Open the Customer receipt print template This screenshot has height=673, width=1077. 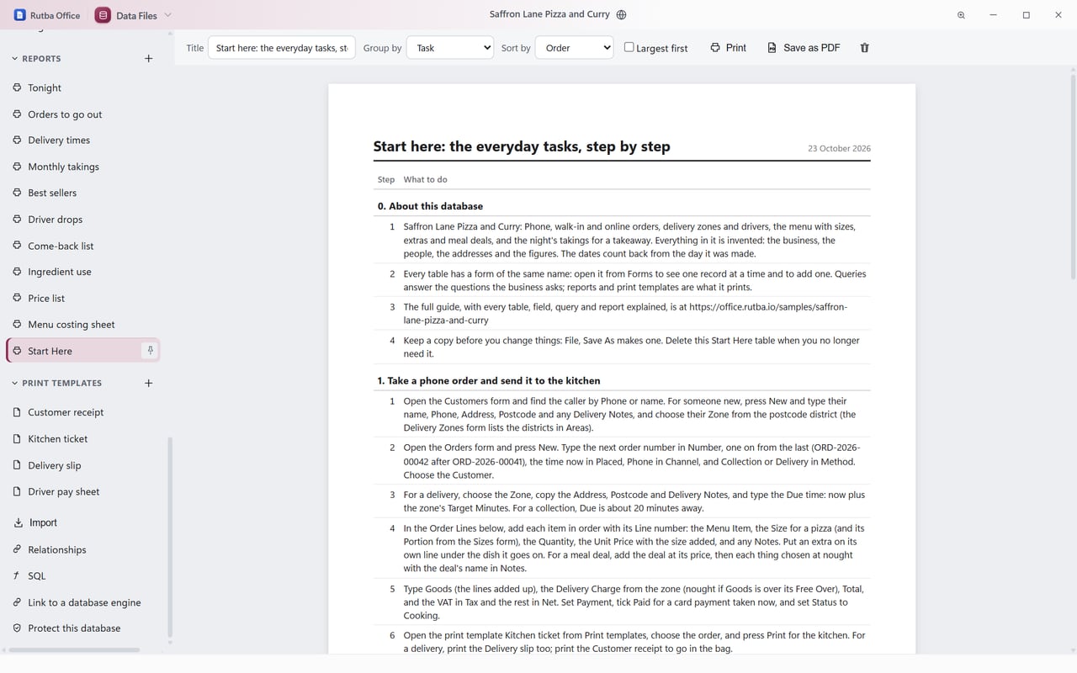(x=82, y=412)
